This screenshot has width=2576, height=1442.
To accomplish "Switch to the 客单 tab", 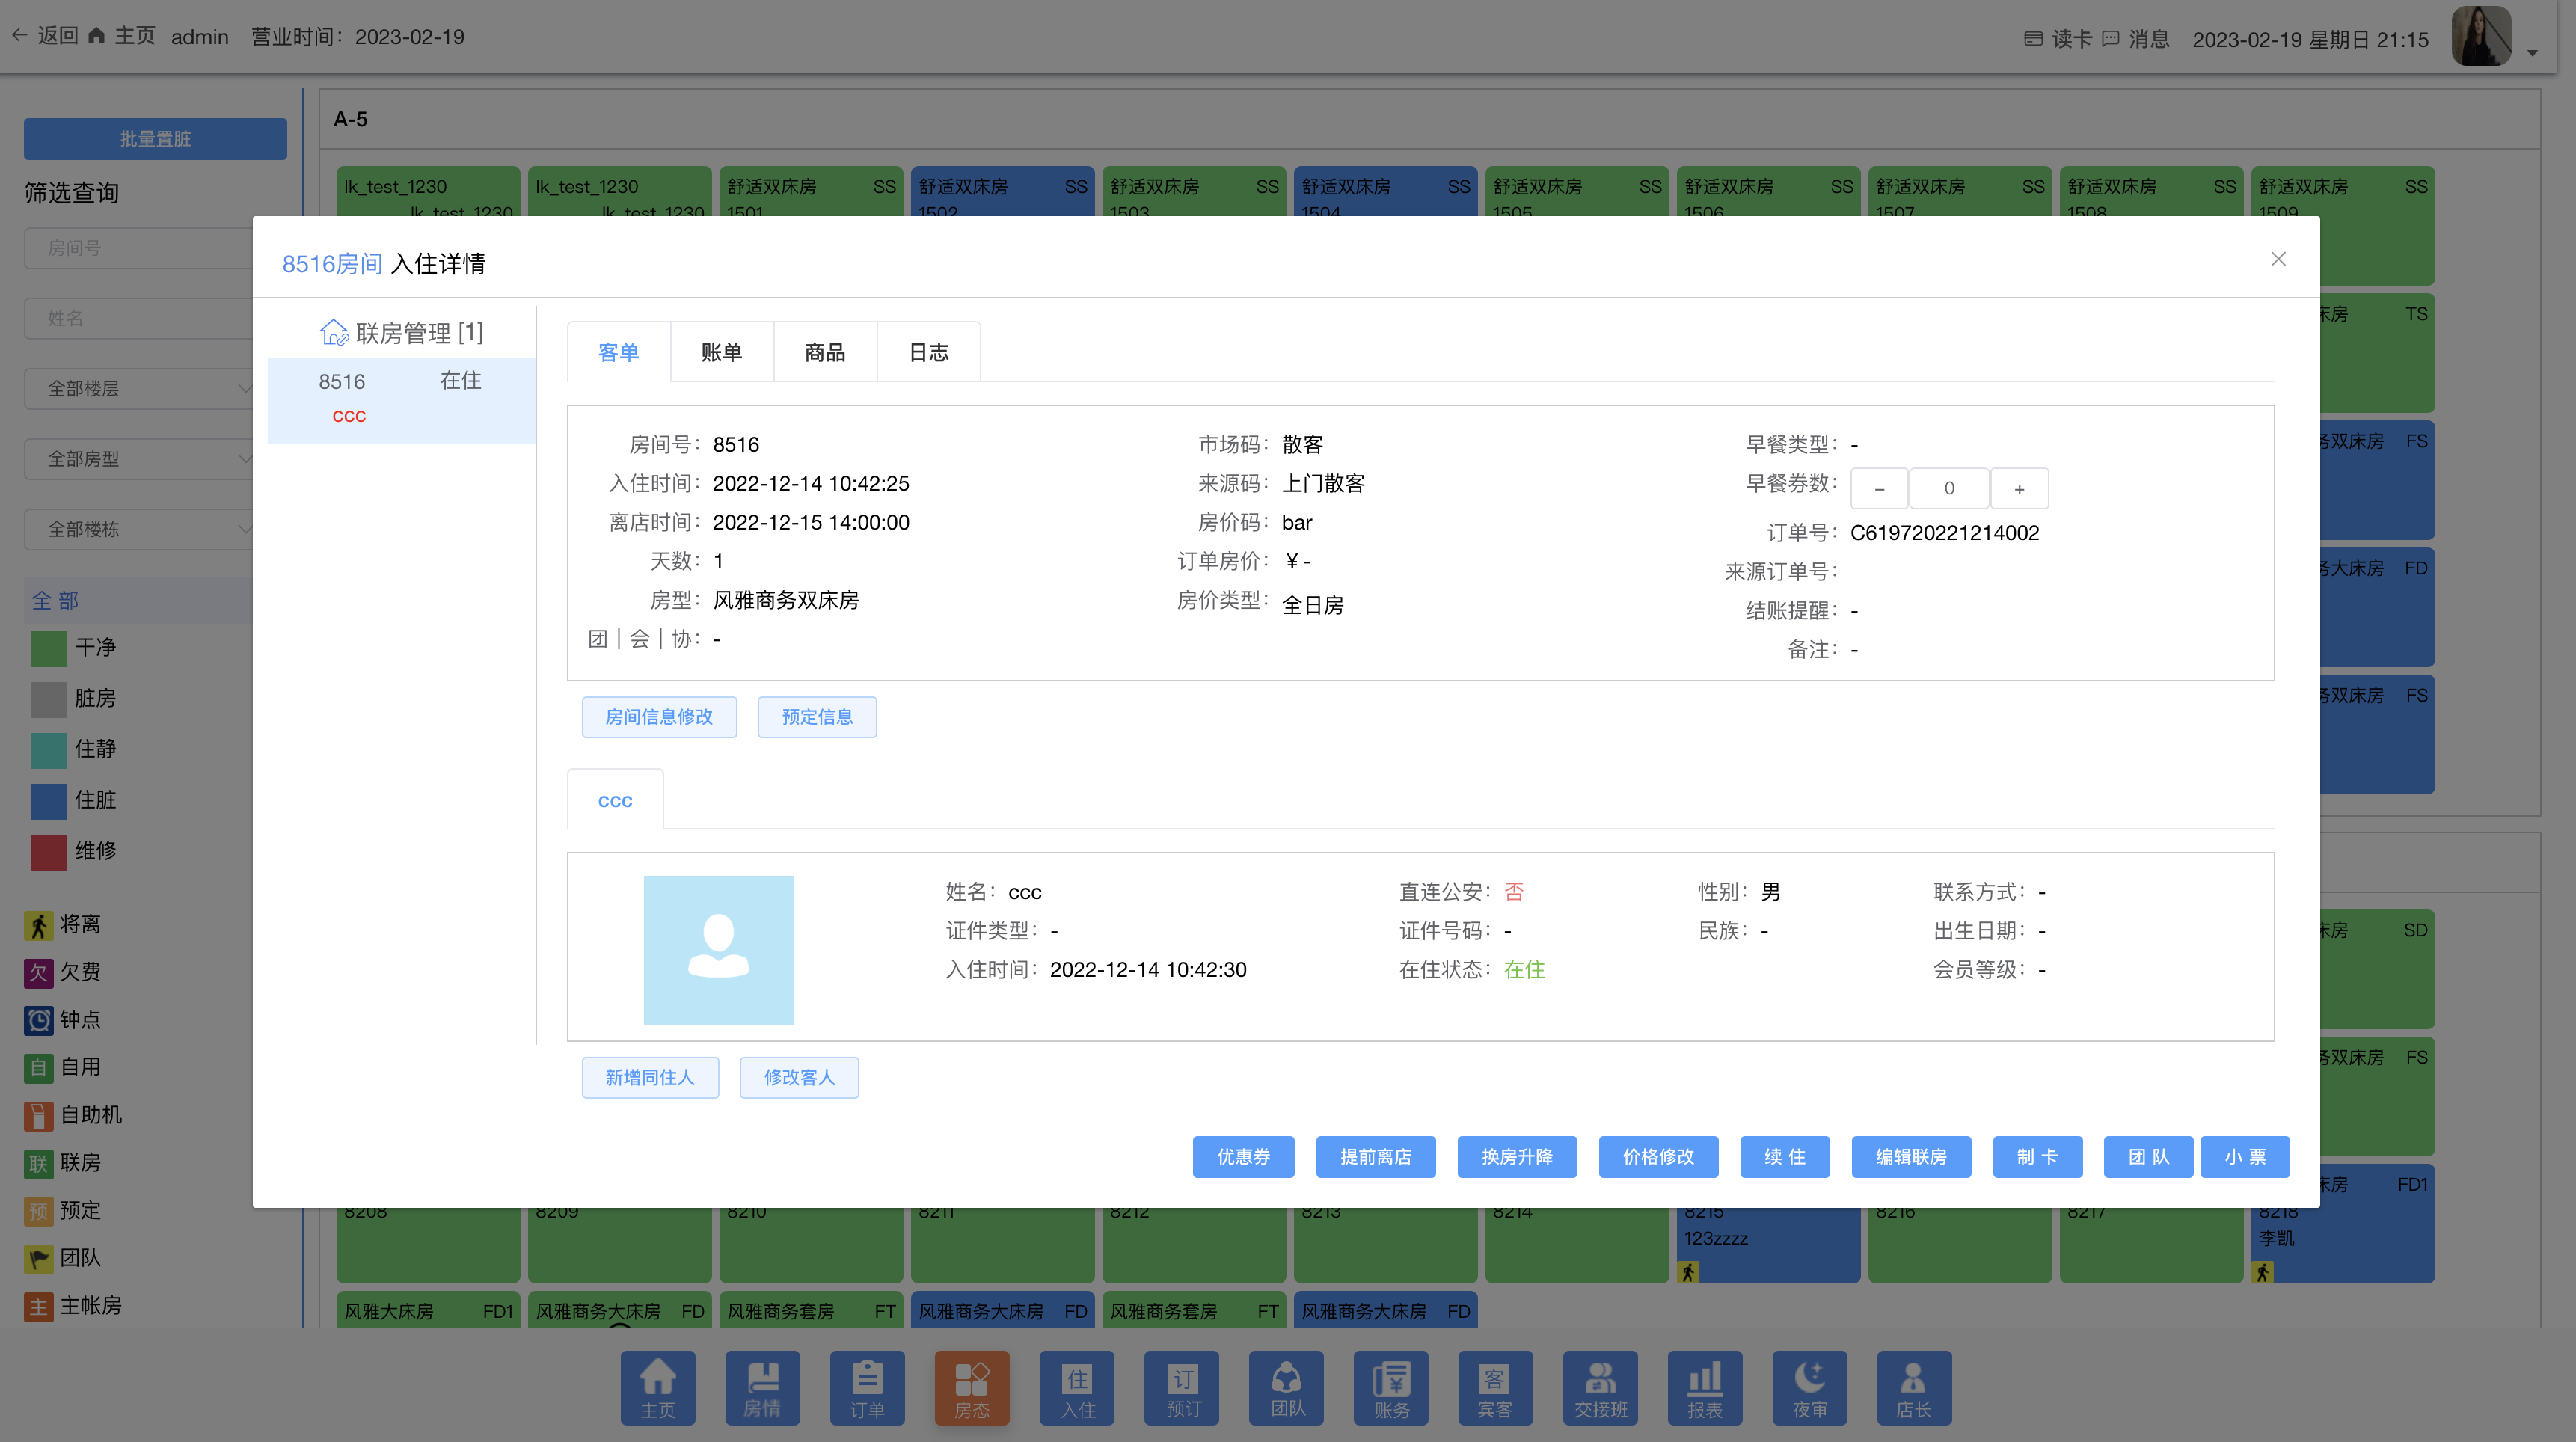I will click(618, 352).
